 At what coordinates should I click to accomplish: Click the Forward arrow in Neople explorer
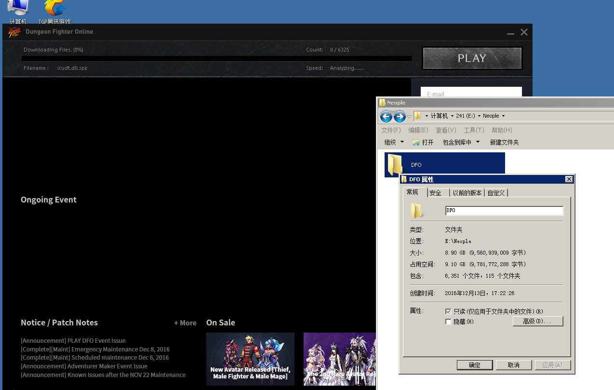[400, 116]
